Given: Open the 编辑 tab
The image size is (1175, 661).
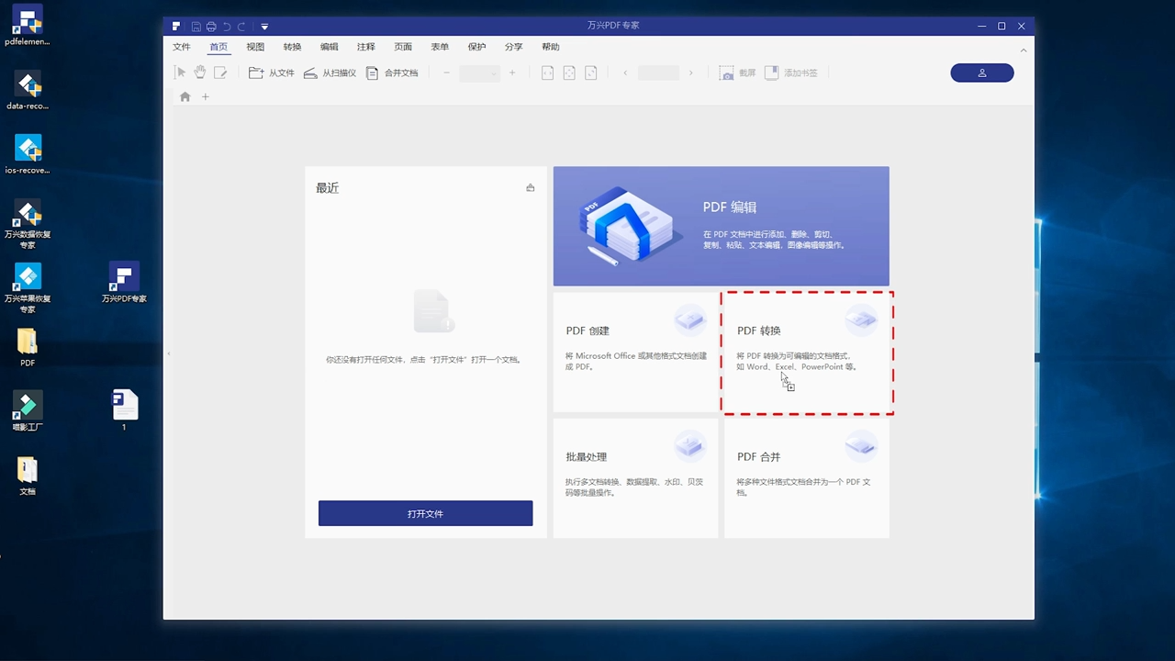Looking at the screenshot, I should click(x=329, y=47).
